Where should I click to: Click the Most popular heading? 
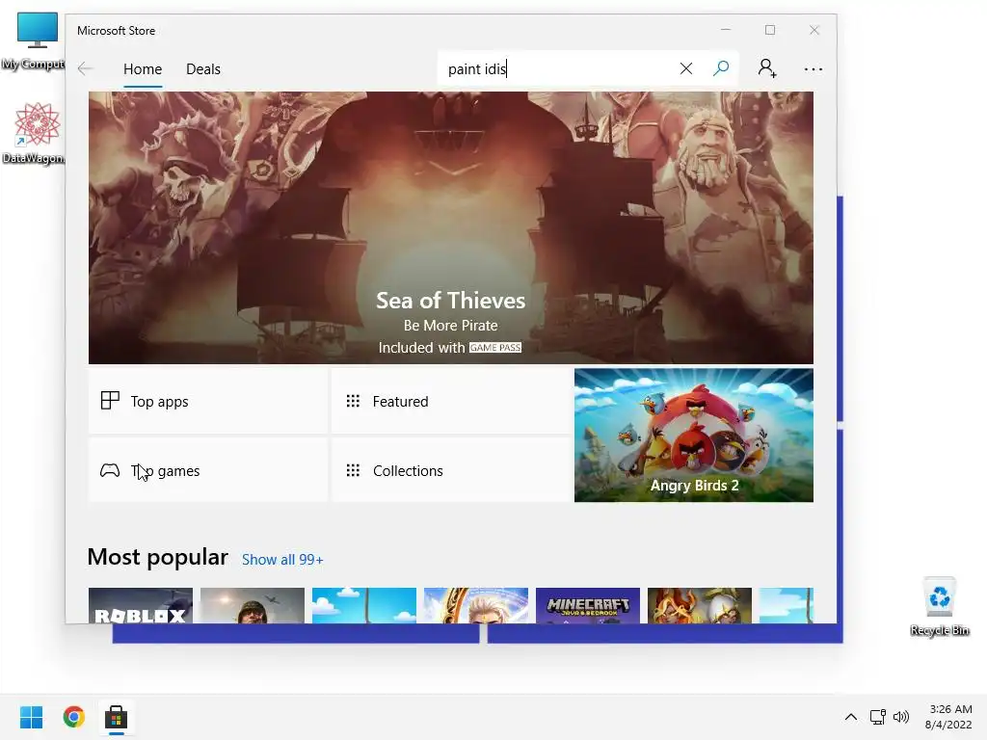click(157, 557)
